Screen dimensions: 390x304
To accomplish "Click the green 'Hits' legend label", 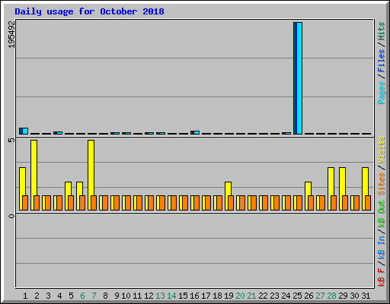I will pyautogui.click(x=382, y=31).
